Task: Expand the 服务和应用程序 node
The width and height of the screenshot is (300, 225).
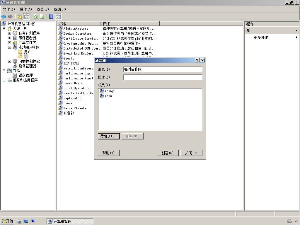Action: pos(4,80)
